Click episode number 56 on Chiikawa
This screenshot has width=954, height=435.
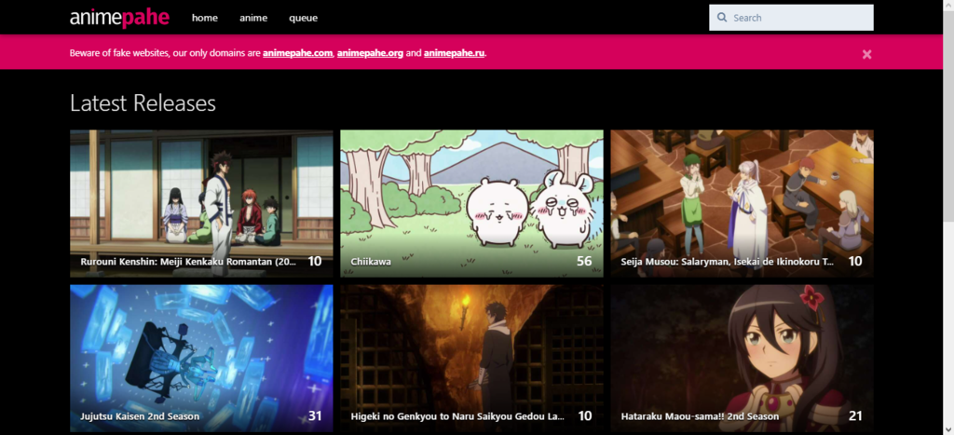584,261
